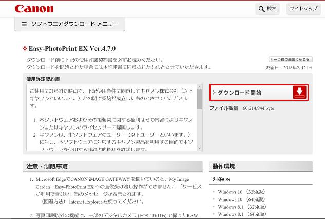Click the 注意・制限事項 section header

point(112,167)
